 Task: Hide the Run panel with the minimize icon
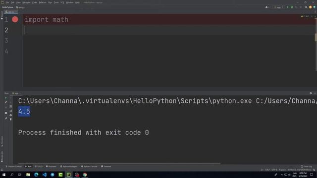[x=315, y=93]
